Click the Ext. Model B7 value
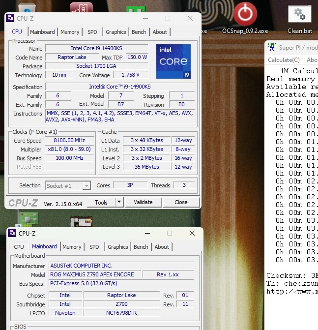Screen dimensions: 318x330 pos(121,104)
